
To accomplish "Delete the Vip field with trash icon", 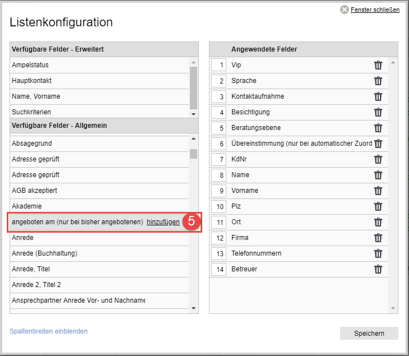I will click(x=378, y=65).
